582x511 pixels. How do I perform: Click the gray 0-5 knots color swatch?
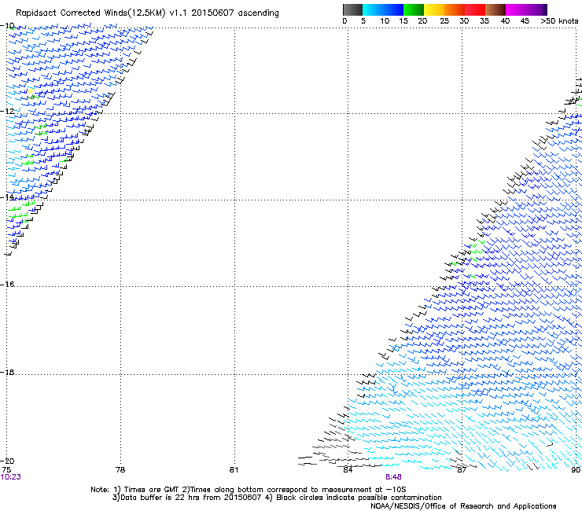[352, 9]
